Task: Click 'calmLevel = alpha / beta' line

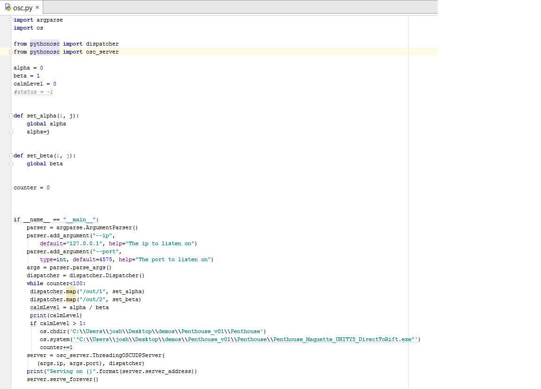Action: tap(70, 307)
